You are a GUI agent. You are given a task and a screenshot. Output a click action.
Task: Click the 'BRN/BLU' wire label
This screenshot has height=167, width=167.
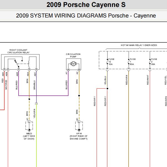click(x=34, y=85)
